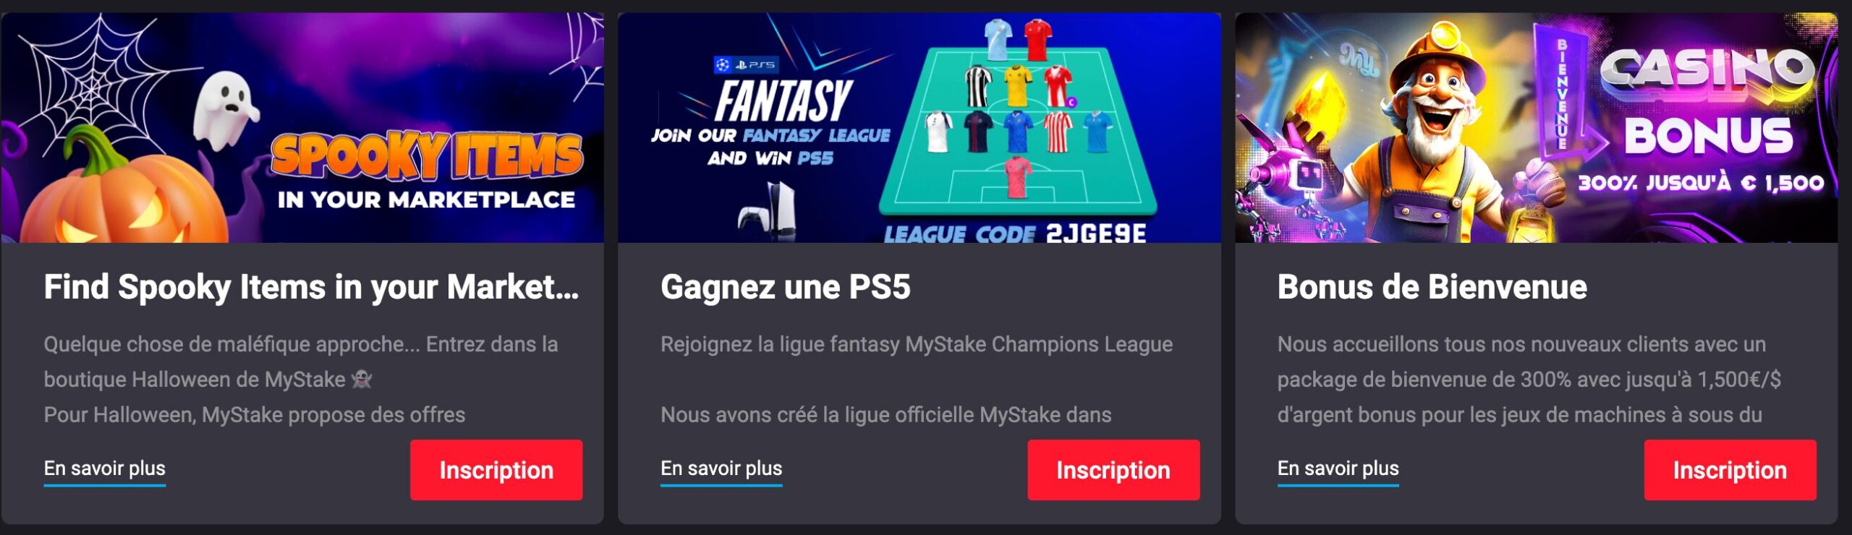Screen dimensions: 1852x535
Task: Open En savoir plus for Spooky Items
Action: tap(105, 469)
